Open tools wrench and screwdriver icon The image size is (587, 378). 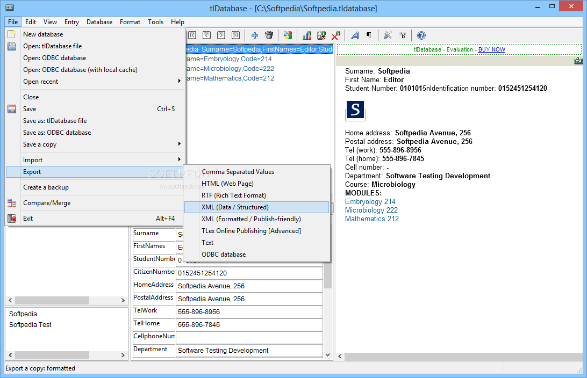click(x=388, y=35)
